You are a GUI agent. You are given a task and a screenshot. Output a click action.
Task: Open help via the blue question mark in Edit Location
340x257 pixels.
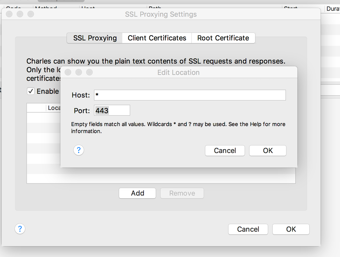point(78,150)
